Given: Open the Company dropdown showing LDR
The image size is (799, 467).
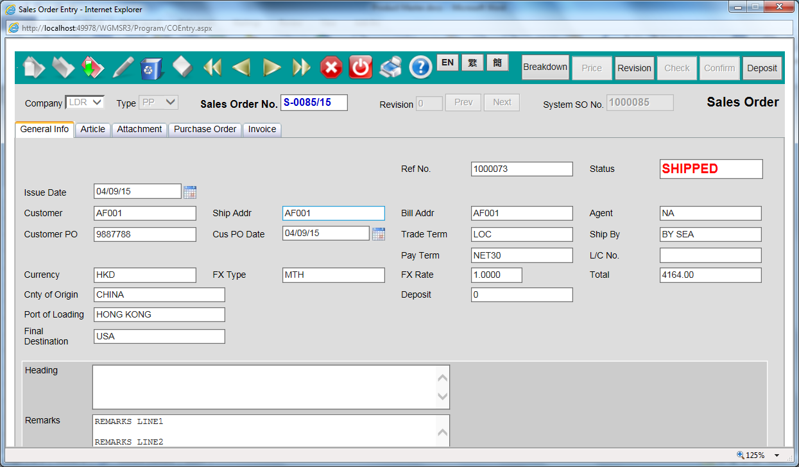Looking at the screenshot, I should pyautogui.click(x=85, y=102).
